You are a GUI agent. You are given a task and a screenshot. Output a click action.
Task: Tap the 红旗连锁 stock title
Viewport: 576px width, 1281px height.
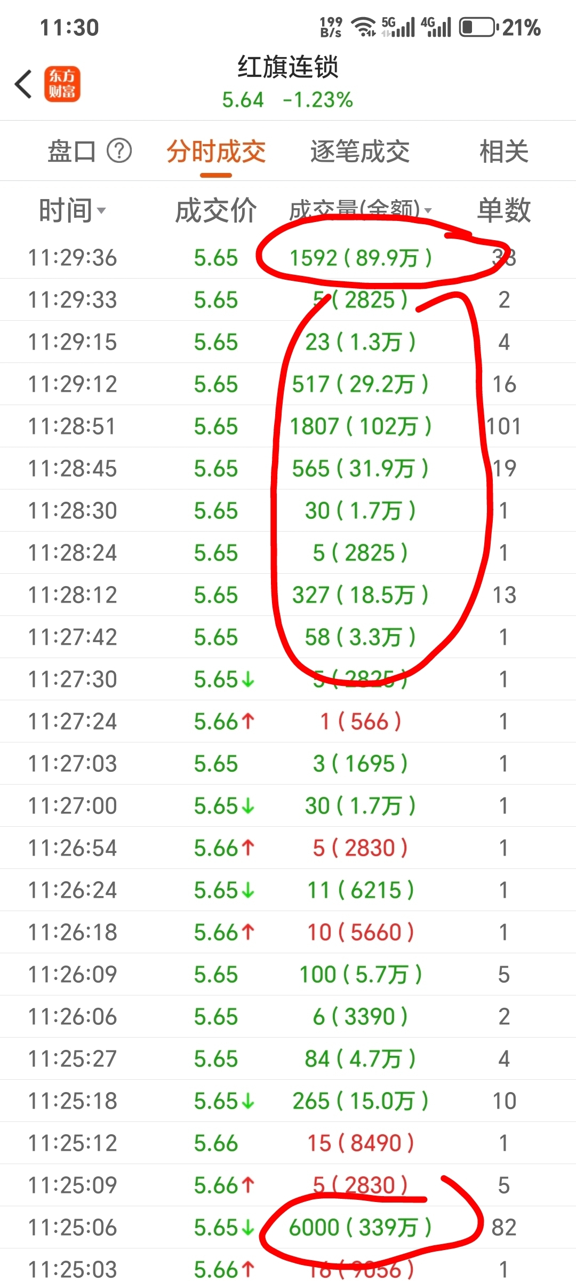coord(288,67)
